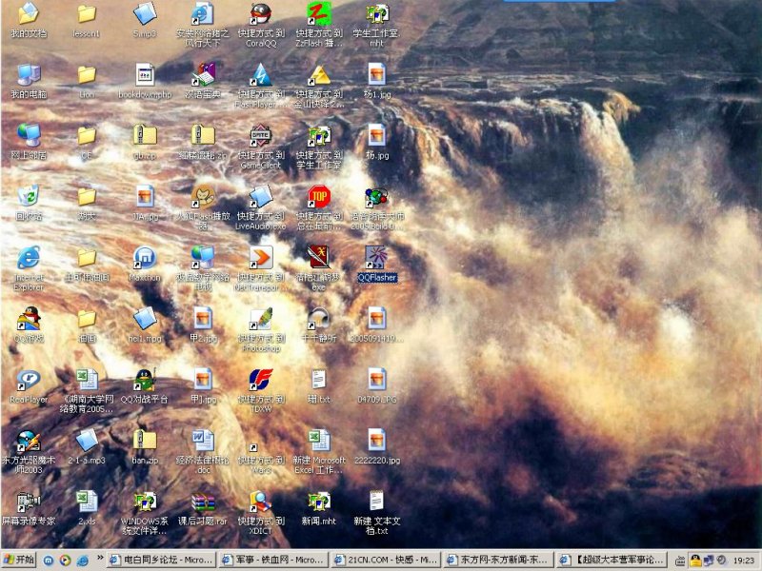Open the Internet Explorer desktop icon
The image size is (762, 571).
pos(29,258)
